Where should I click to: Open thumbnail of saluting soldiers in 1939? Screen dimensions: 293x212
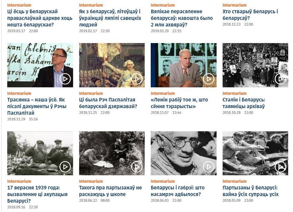[40, 153]
